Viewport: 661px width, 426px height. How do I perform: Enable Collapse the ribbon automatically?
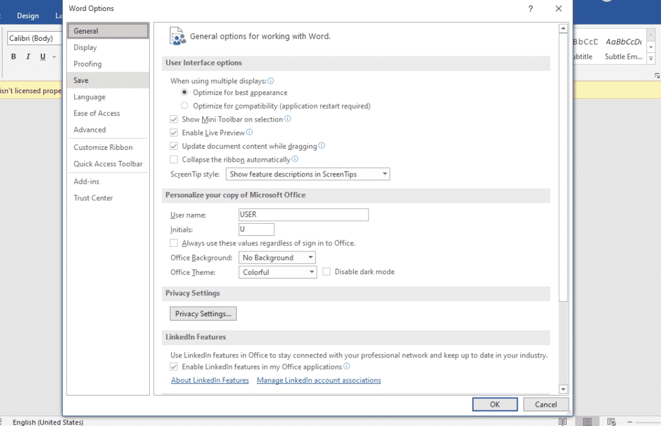174,159
